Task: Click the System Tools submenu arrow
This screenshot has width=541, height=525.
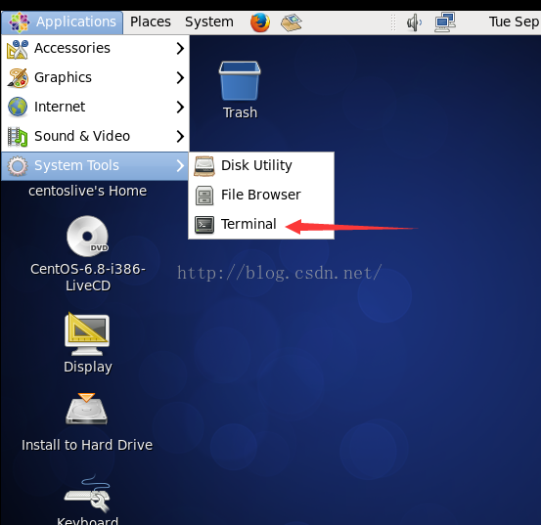Action: pos(180,166)
